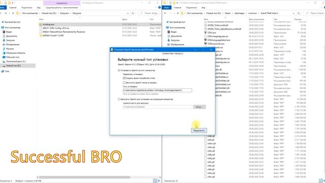Click Новый том (D:) breadcrumb in left window
Viewport: 325px width, 183px height.
tap(49, 13)
